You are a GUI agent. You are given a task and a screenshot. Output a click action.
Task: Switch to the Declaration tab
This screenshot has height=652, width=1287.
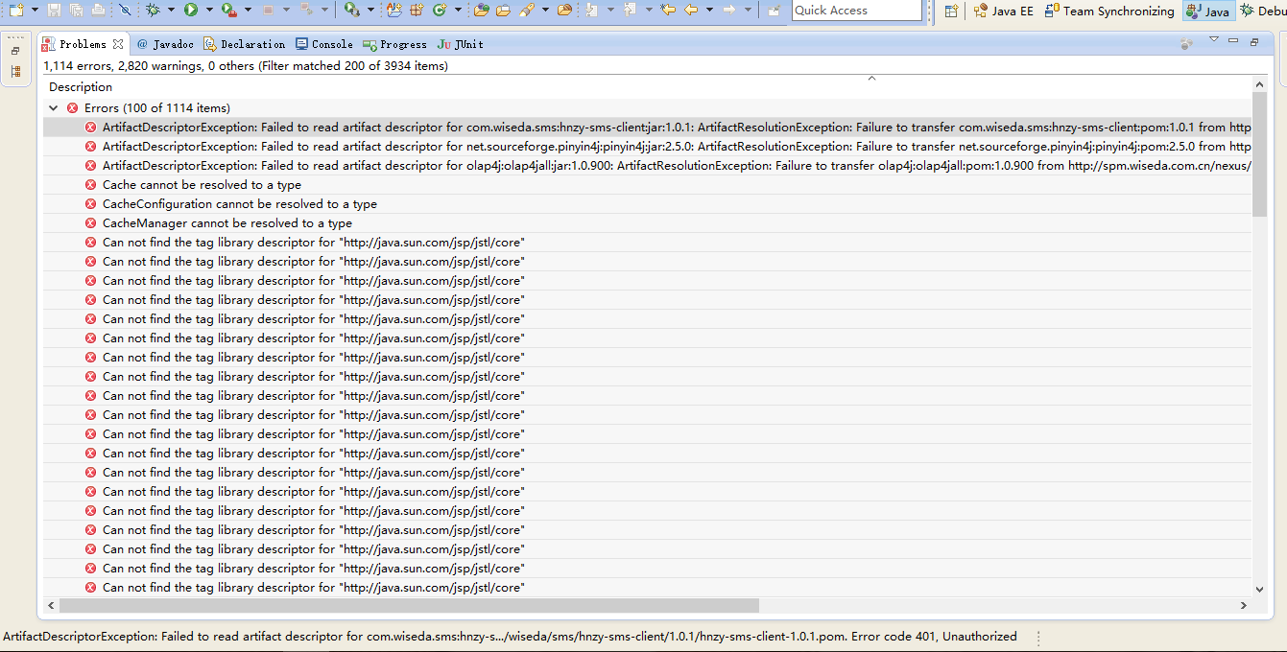click(244, 44)
